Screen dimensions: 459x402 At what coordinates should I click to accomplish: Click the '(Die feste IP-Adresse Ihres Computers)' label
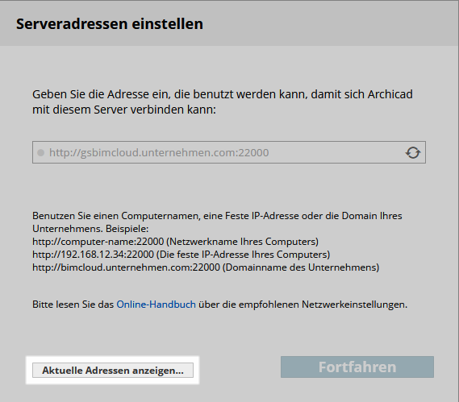(244, 255)
